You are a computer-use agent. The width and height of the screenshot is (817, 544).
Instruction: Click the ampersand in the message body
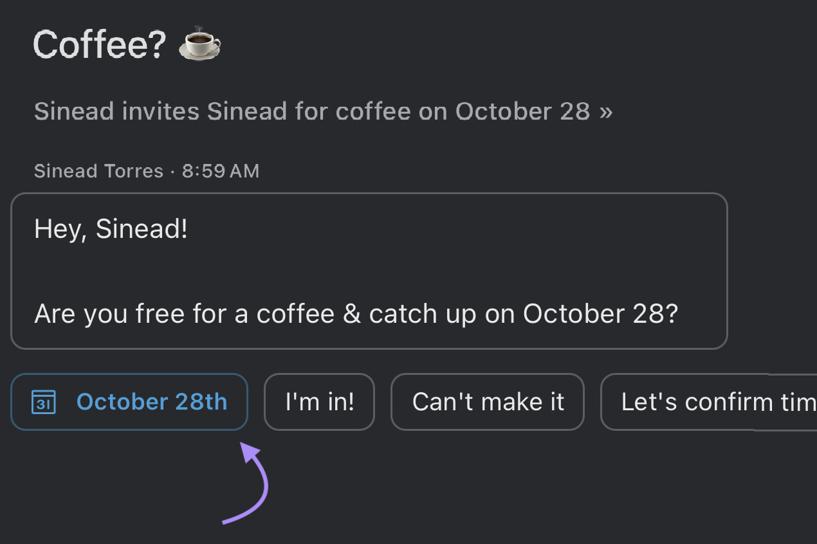click(352, 314)
